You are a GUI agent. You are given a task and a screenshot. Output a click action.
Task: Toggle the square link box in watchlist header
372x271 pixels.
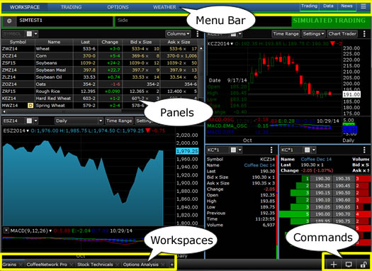point(29,34)
